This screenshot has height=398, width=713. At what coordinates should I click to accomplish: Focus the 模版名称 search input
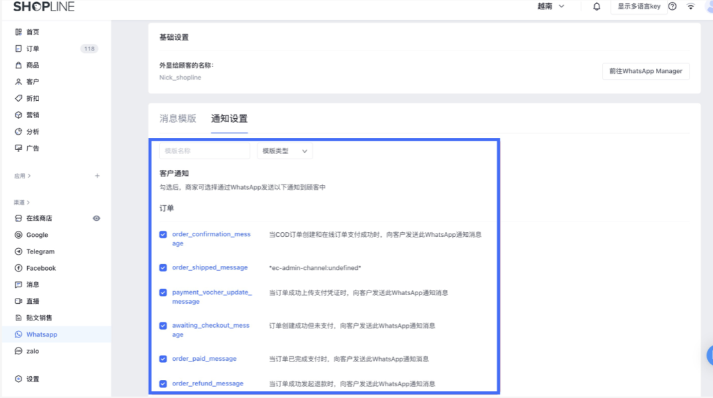[x=204, y=151]
